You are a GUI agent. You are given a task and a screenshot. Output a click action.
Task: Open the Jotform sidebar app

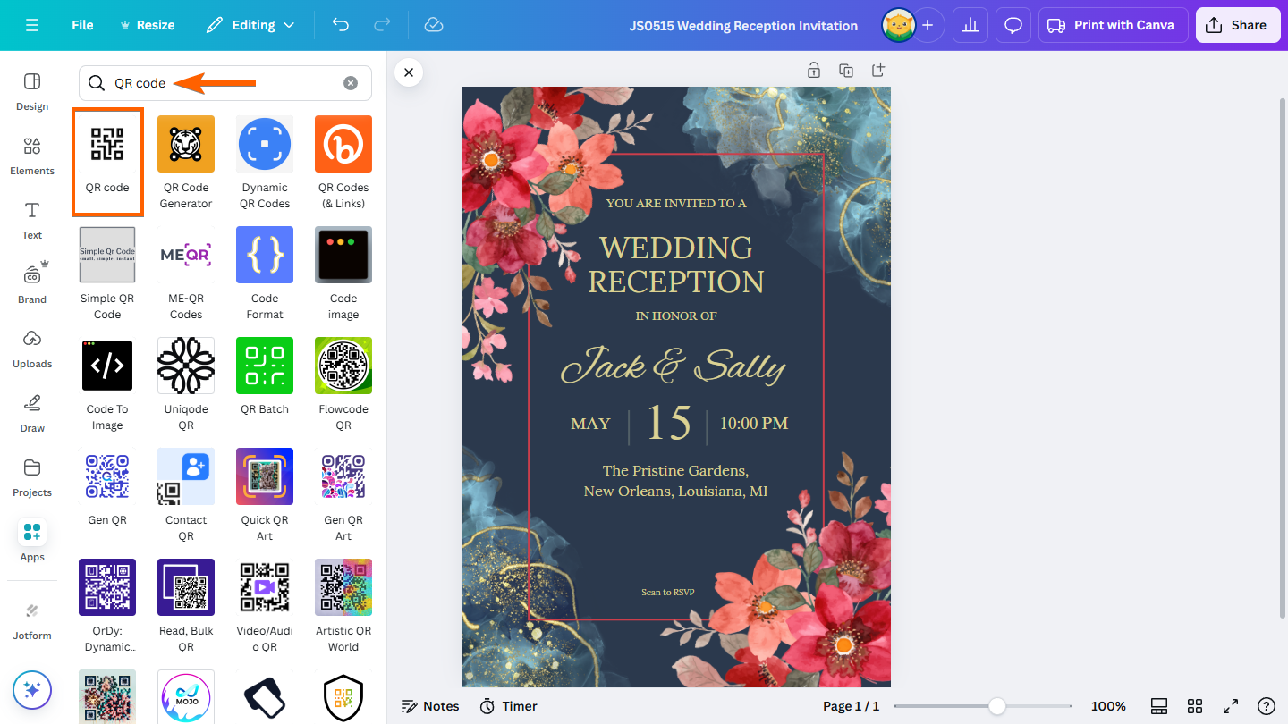pyautogui.click(x=32, y=620)
